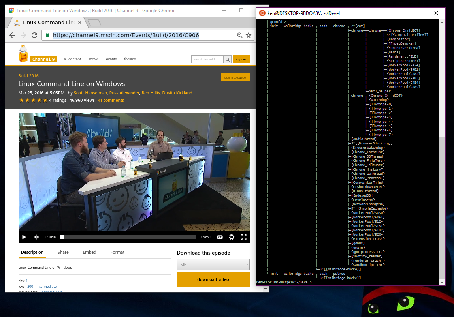Click terminal prompt line at bottom
This screenshot has width=454, height=317.
pyautogui.click(x=284, y=282)
